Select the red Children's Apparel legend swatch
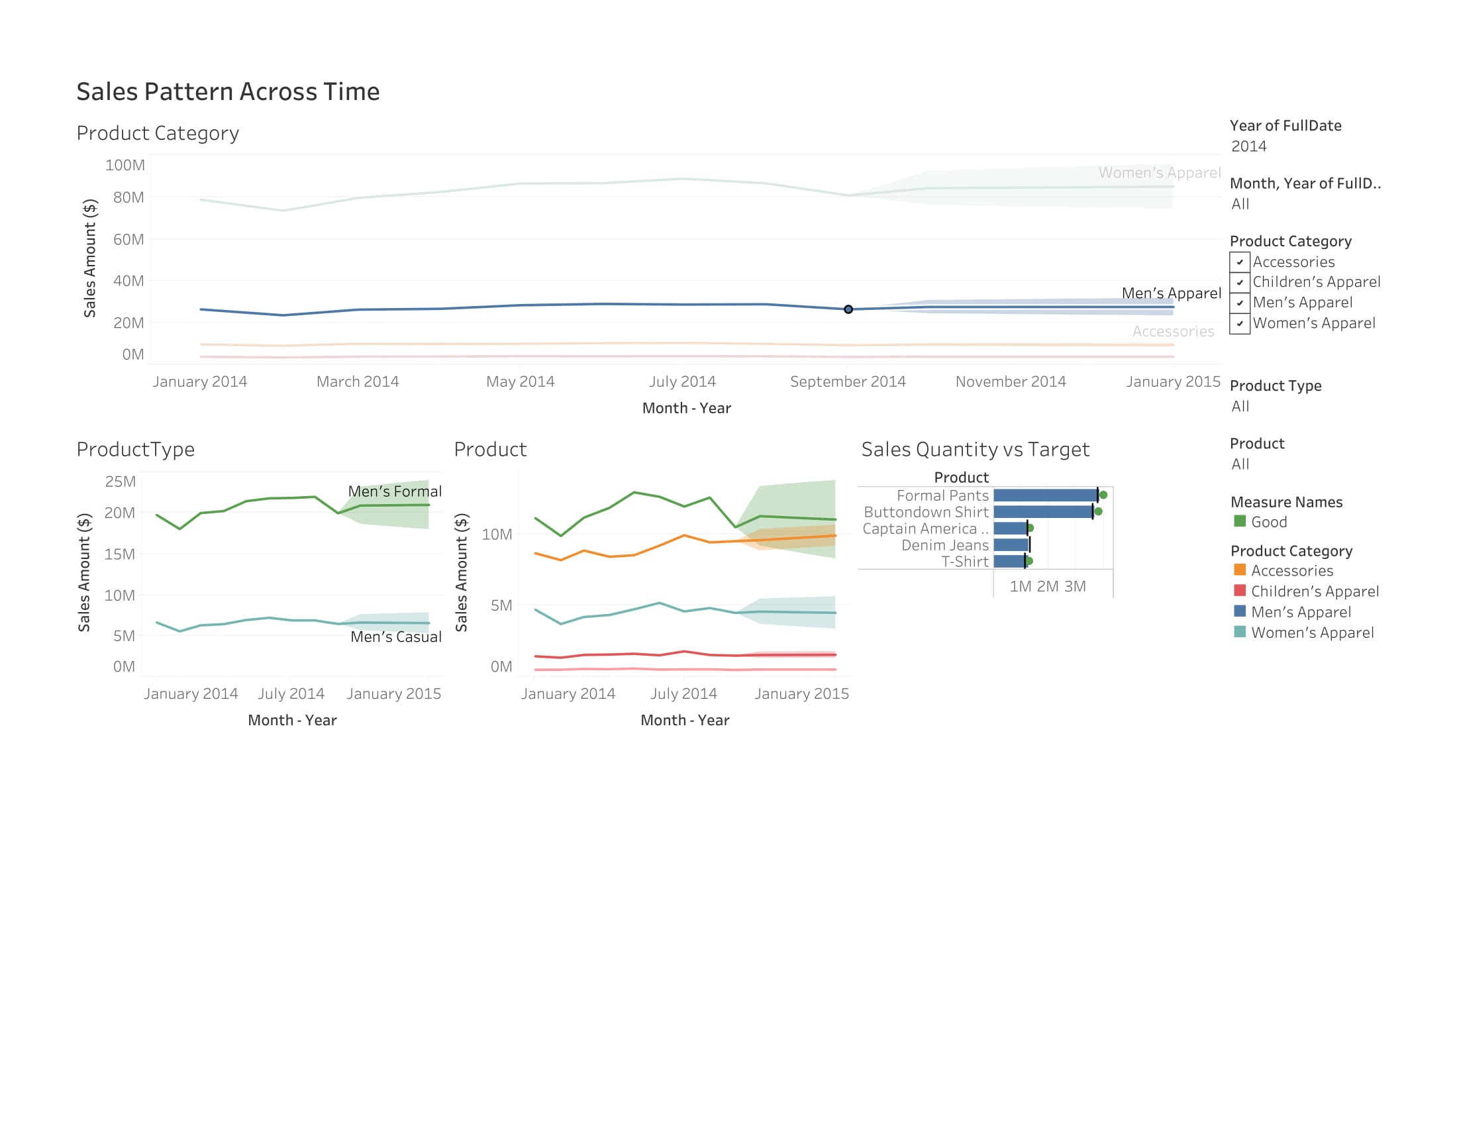Viewport: 1457px width, 1126px height. click(1240, 590)
